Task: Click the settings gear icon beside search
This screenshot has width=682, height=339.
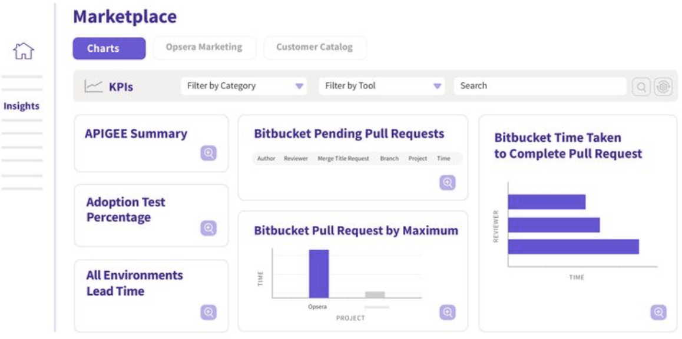Action: click(x=663, y=87)
